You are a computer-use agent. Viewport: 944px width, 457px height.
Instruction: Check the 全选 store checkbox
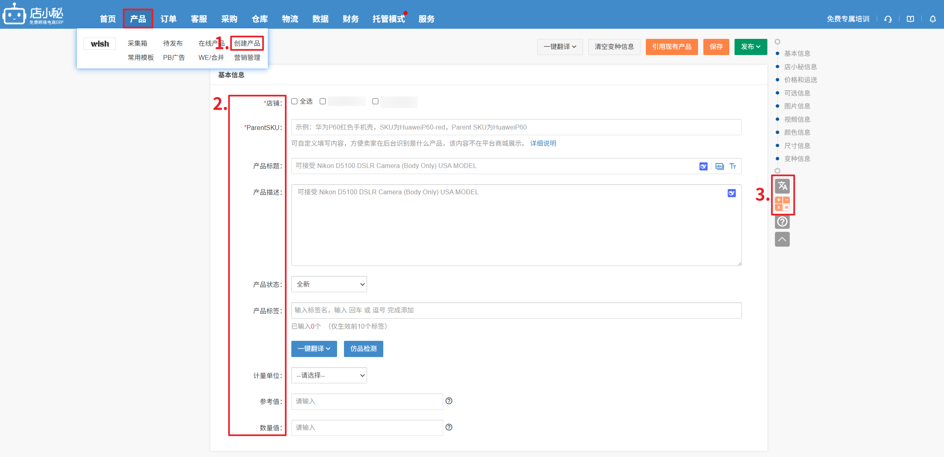[x=295, y=101]
